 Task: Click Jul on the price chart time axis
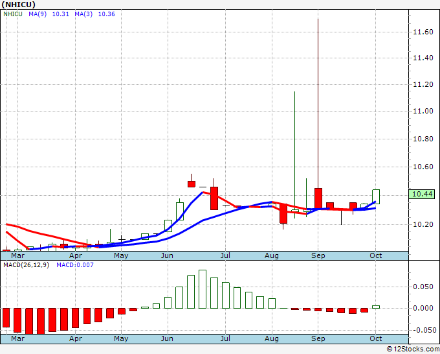tap(225, 255)
